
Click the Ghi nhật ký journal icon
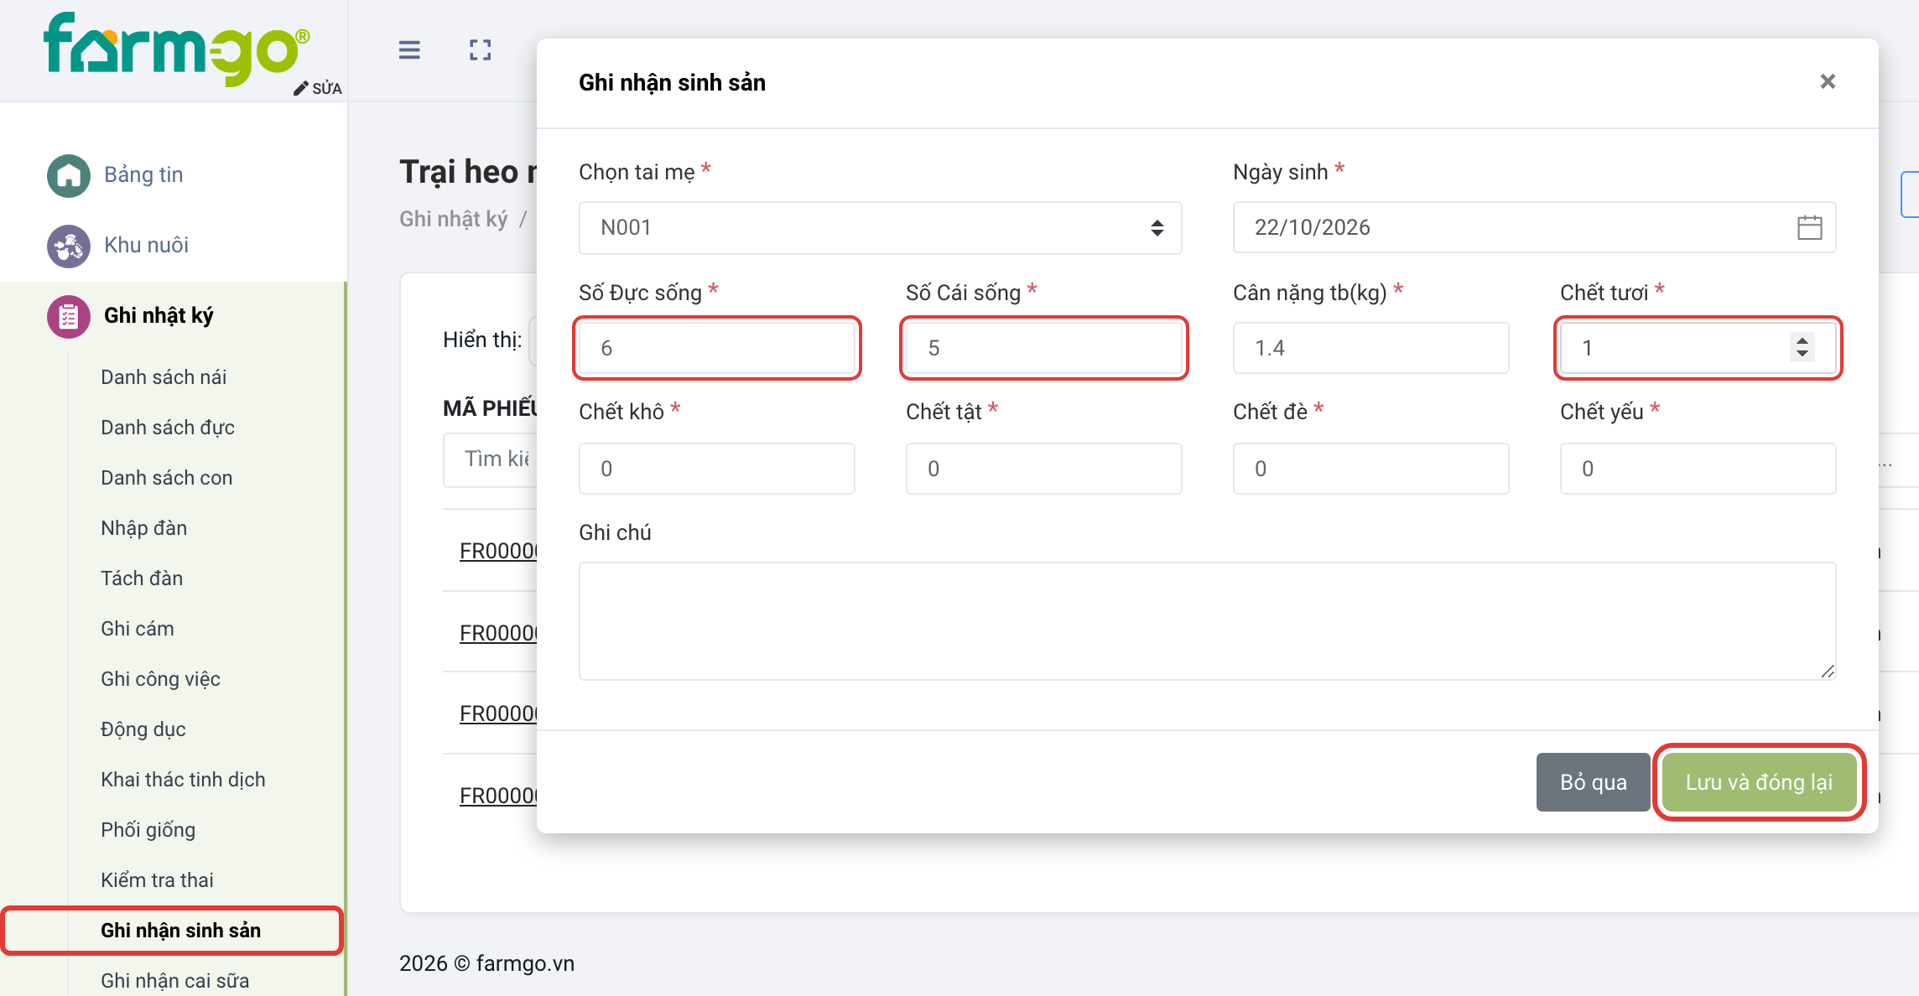click(69, 316)
